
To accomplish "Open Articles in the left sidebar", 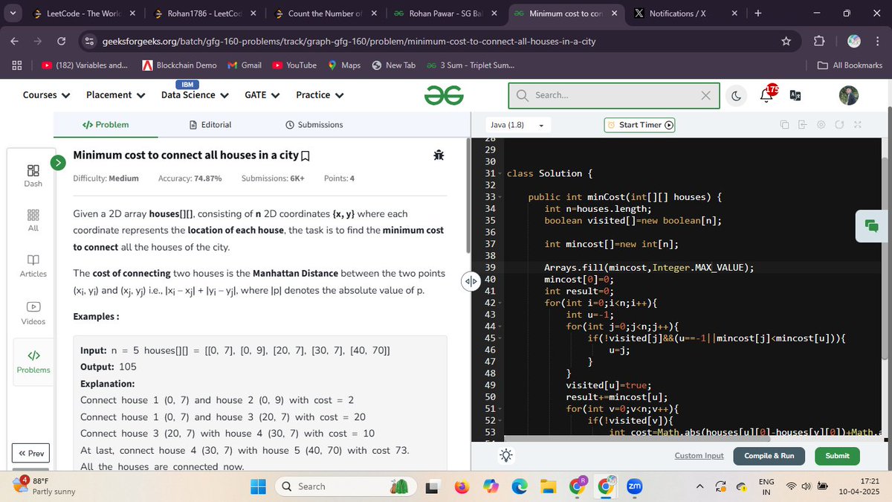I will 33,266.
